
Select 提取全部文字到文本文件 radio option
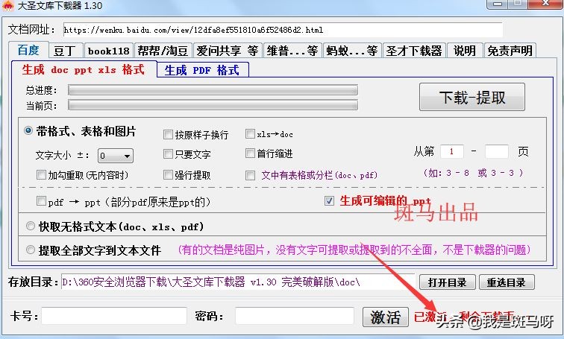coord(31,250)
